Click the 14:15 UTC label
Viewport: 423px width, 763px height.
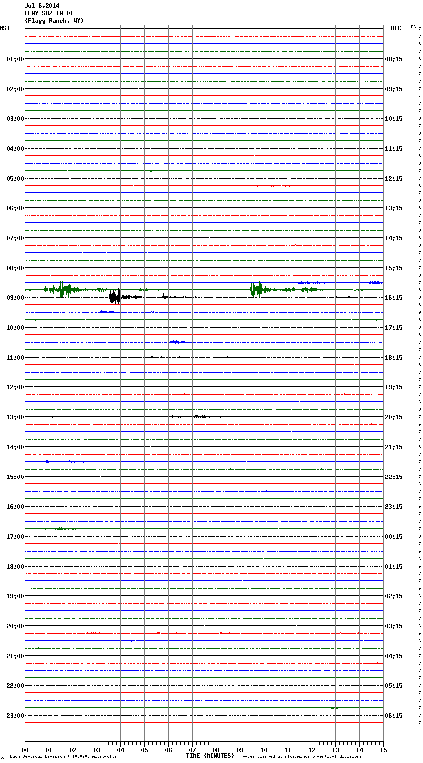point(394,238)
